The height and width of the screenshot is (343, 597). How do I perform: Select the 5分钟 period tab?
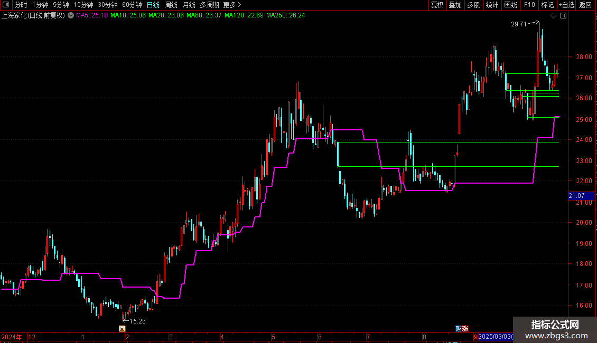coord(61,5)
